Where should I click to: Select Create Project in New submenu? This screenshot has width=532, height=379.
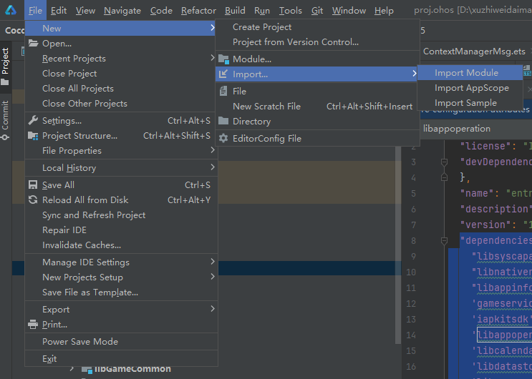click(317, 26)
